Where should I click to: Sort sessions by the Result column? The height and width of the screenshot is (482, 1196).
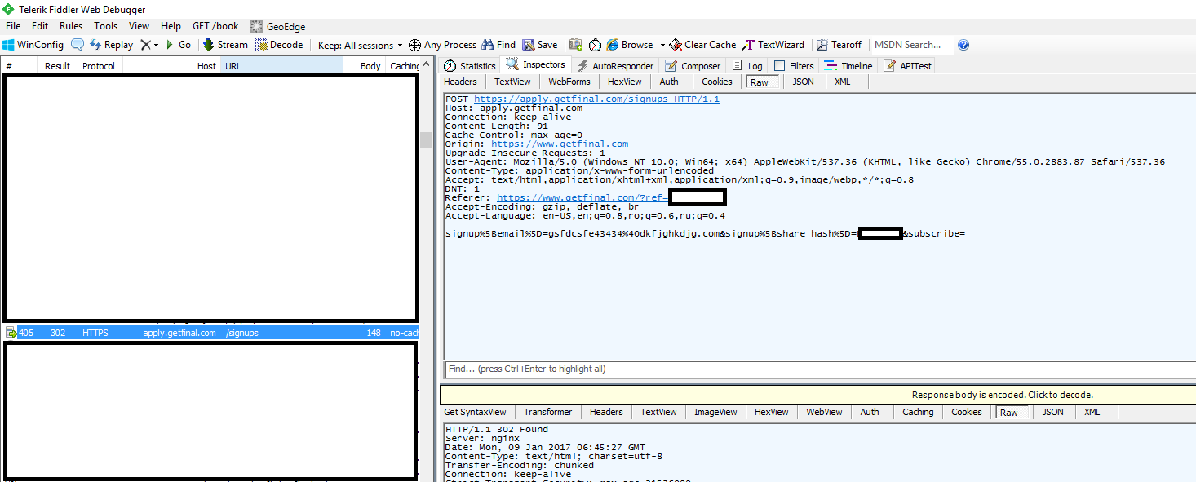click(x=57, y=66)
